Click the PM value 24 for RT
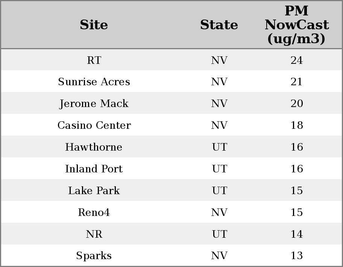343x267 pixels. pyautogui.click(x=296, y=60)
